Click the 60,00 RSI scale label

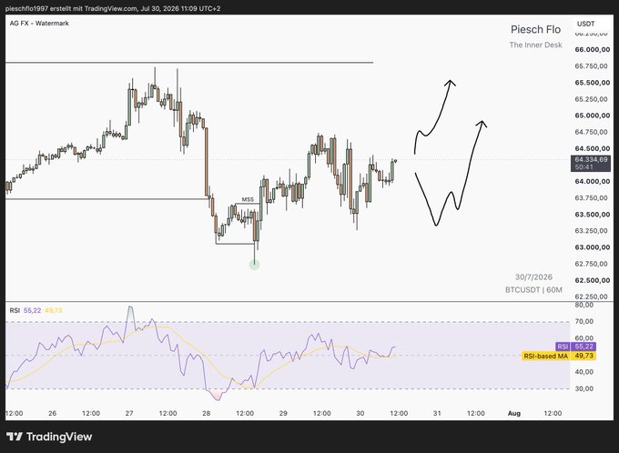click(583, 337)
